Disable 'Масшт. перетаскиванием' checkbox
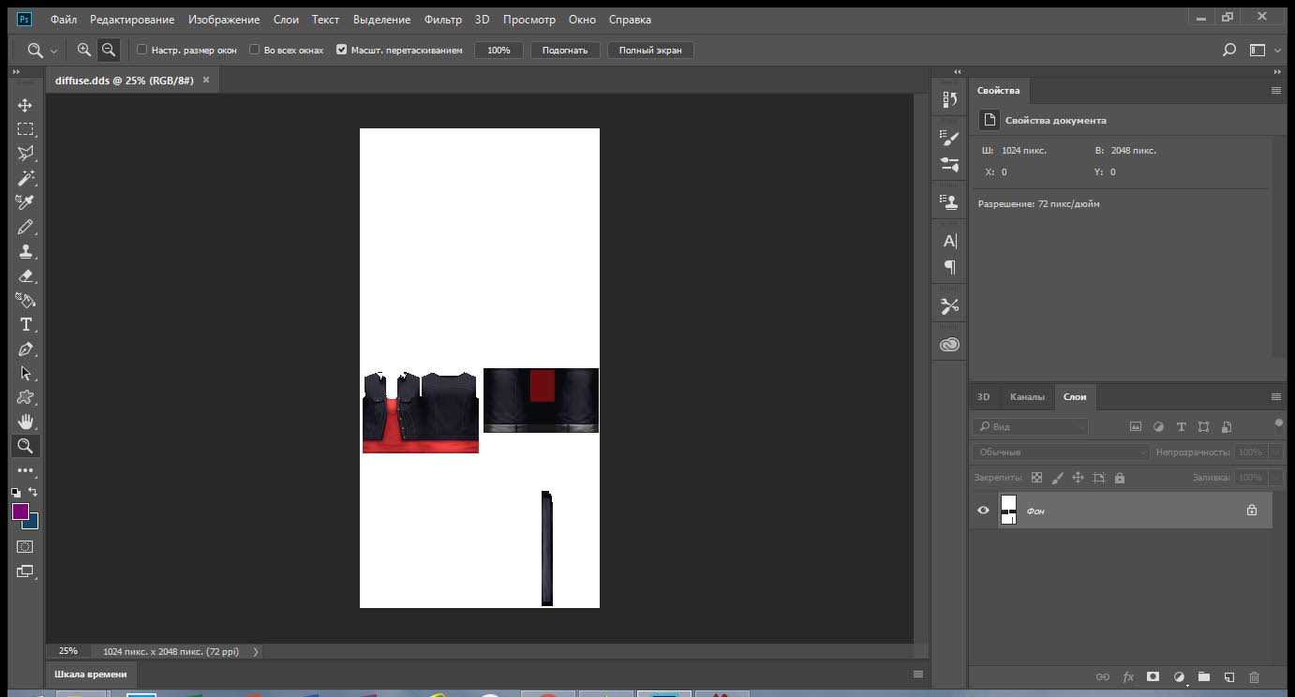This screenshot has width=1295, height=697. click(x=341, y=50)
